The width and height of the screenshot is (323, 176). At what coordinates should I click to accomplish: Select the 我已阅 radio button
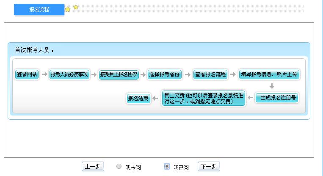167,167
